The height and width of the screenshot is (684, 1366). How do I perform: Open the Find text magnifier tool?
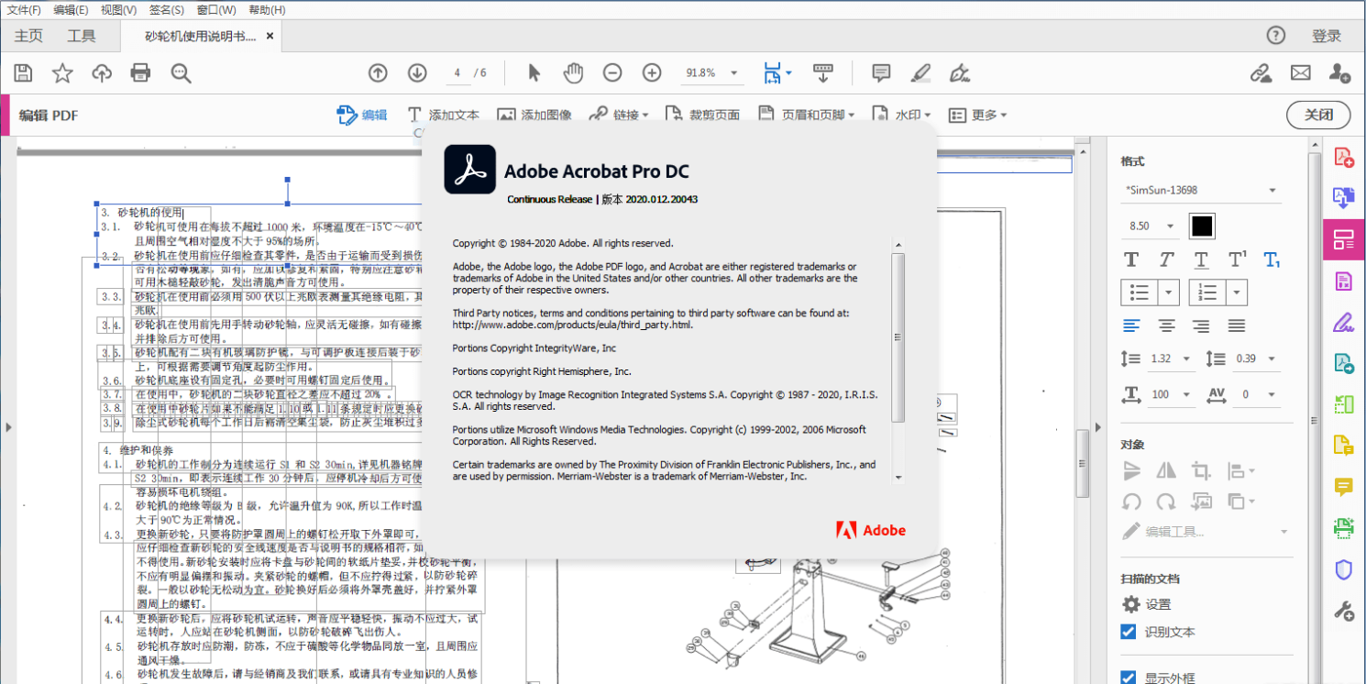(181, 73)
